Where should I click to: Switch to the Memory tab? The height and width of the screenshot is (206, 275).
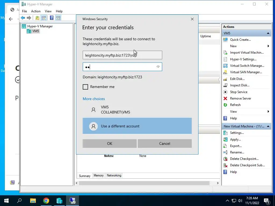click(99, 175)
